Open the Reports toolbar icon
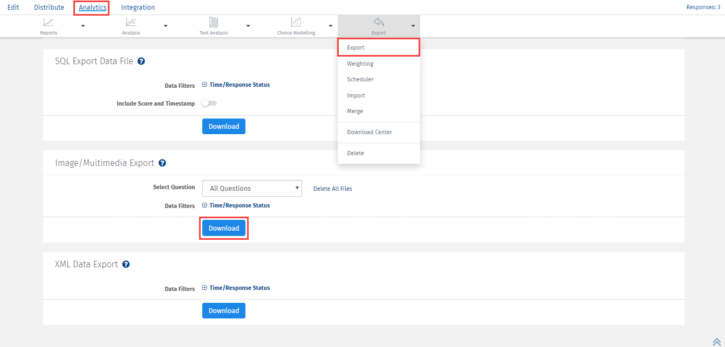 pos(49,23)
